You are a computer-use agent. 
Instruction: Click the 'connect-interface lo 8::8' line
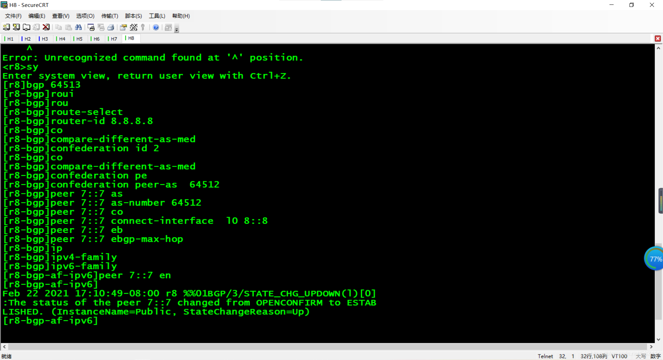click(135, 221)
